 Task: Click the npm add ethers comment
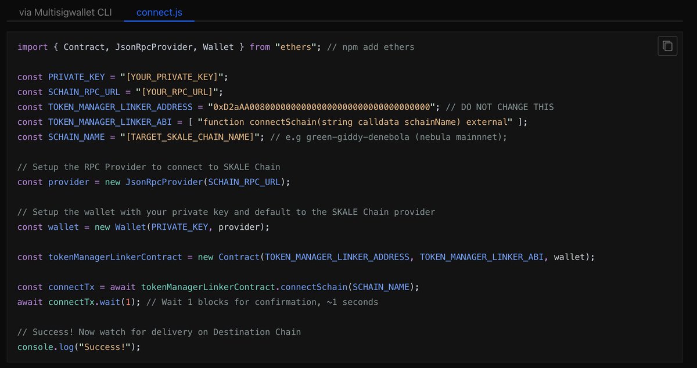371,47
